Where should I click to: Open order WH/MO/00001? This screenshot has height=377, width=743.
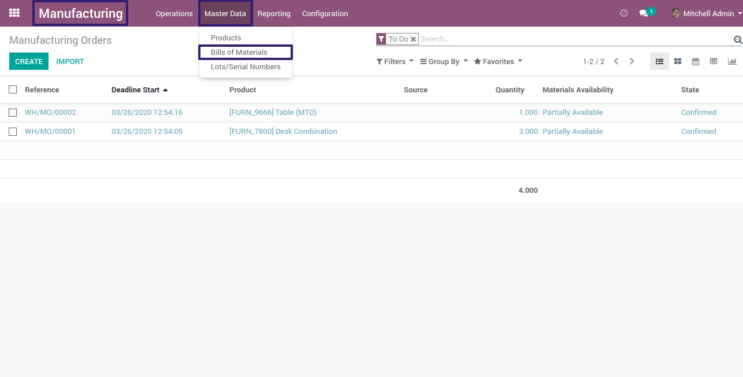[50, 132]
